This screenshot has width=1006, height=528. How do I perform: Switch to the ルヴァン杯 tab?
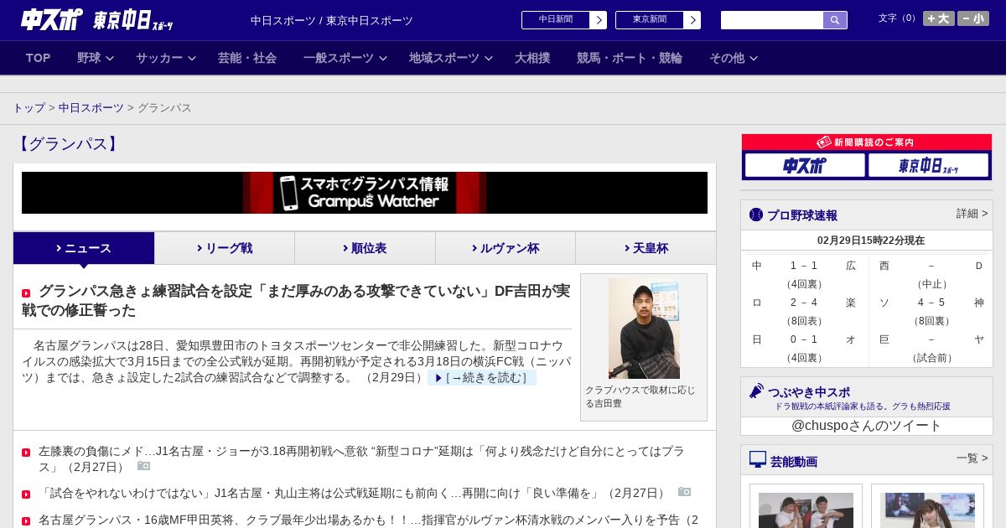[x=506, y=248]
